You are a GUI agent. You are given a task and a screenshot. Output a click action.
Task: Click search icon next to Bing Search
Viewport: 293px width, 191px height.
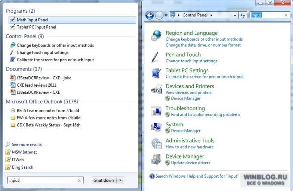[x=8, y=167]
